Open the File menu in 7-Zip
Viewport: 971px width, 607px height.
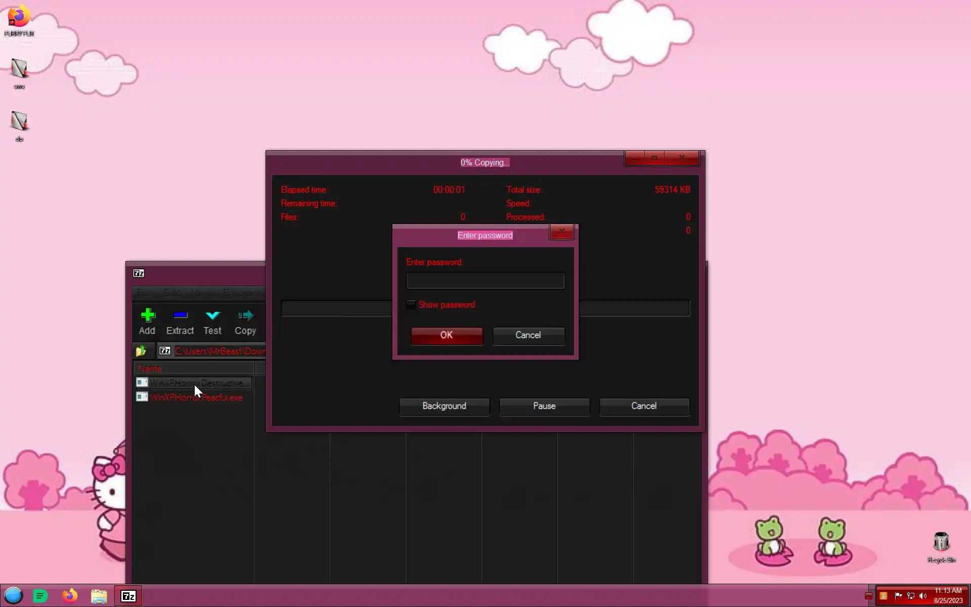coord(144,293)
